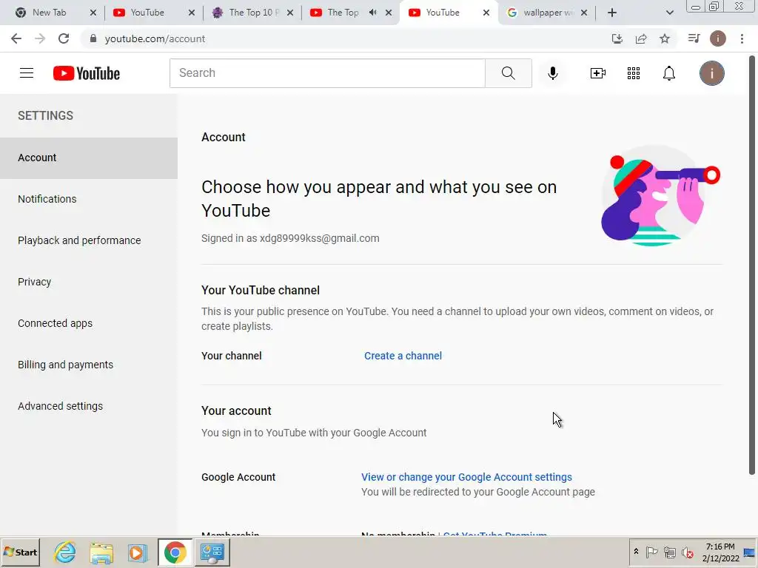Reload the page with refresh icon

click(x=64, y=38)
